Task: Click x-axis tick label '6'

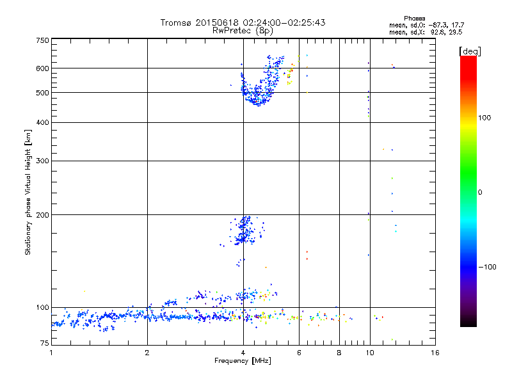Action: (x=299, y=353)
